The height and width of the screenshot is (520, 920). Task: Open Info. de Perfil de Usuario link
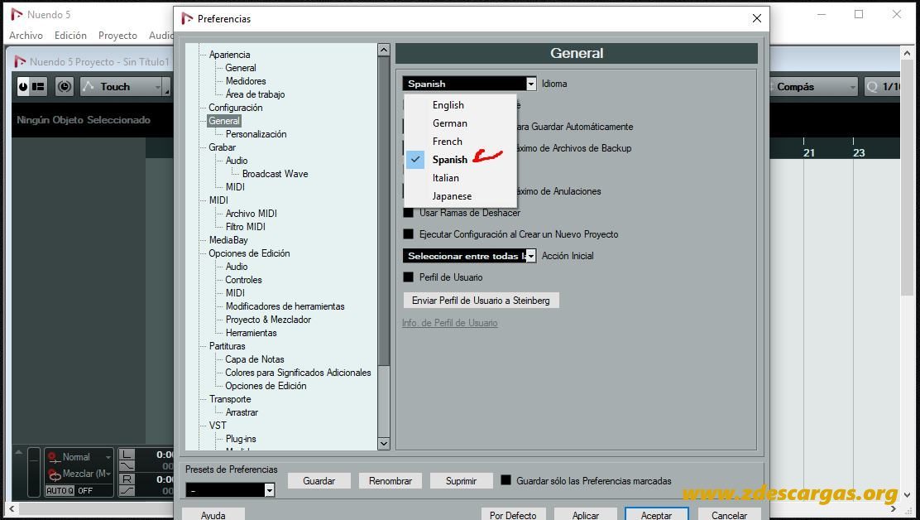tap(449, 323)
